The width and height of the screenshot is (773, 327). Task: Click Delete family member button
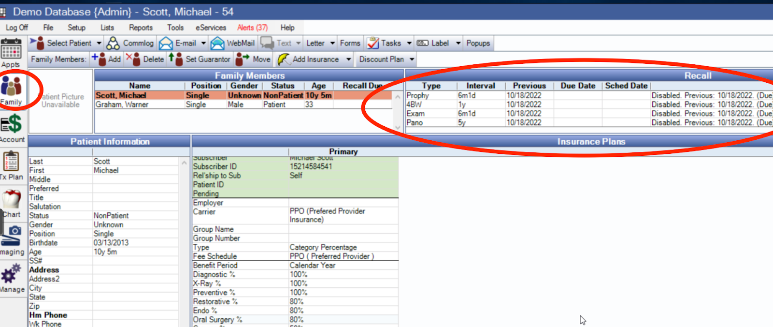tap(146, 59)
